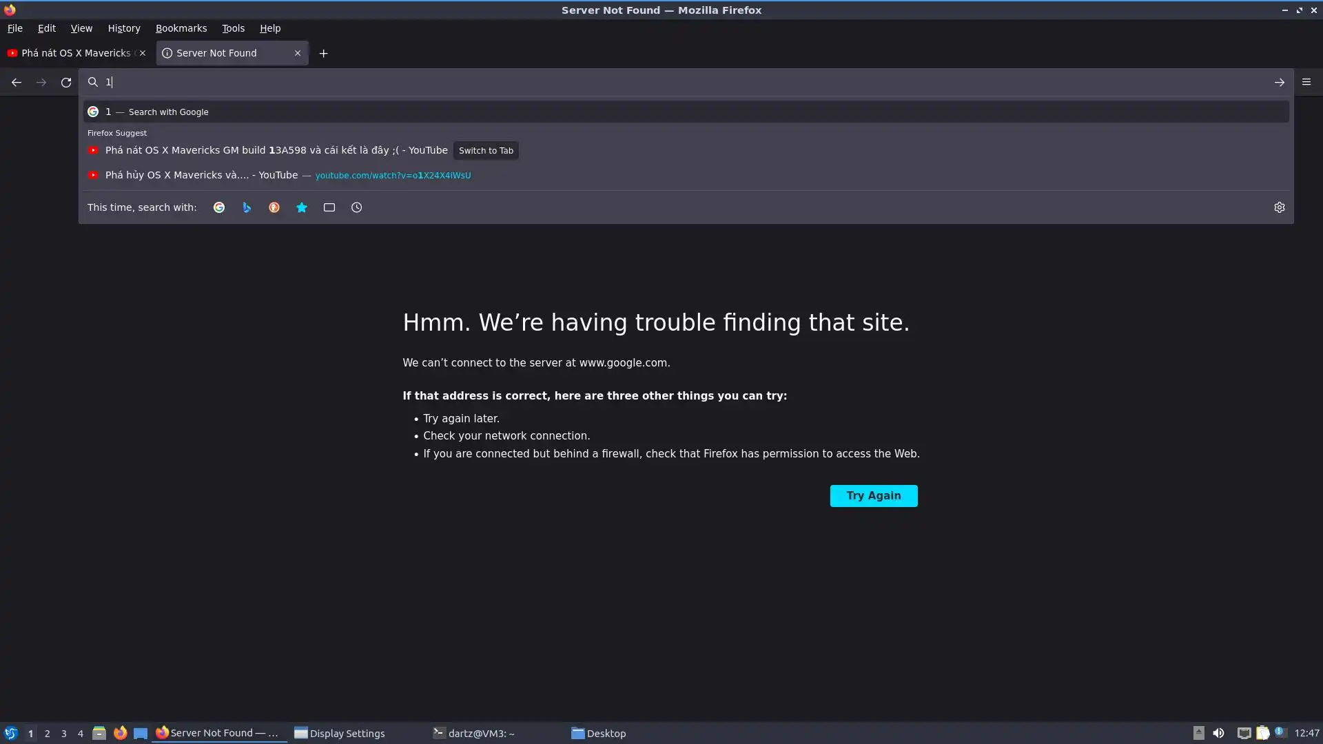Screen dimensions: 1323x744
Task: Open search settings gear icon
Action: point(1279,207)
